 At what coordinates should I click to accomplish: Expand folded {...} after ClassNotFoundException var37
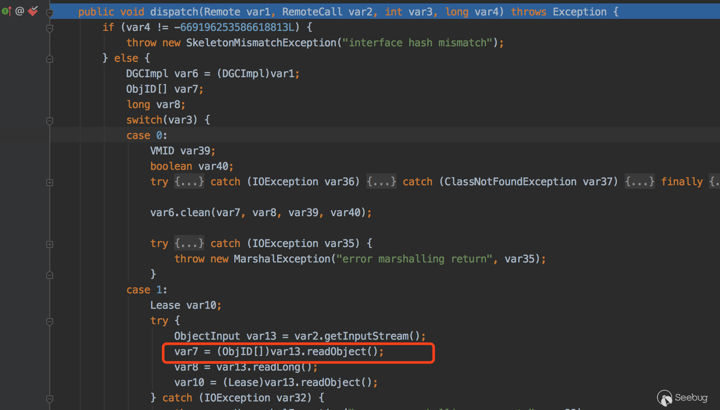(x=640, y=182)
